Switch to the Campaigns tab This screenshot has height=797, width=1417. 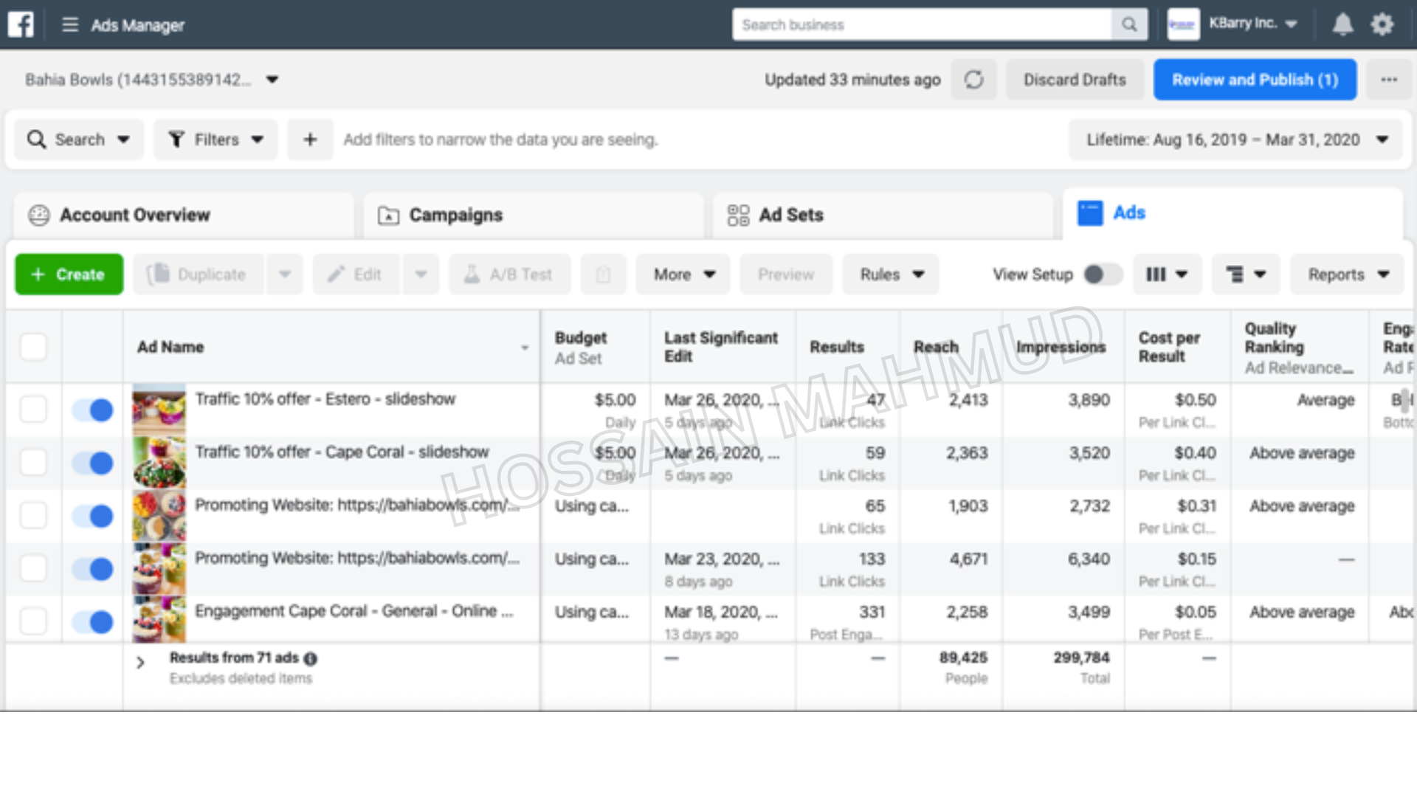pos(533,215)
